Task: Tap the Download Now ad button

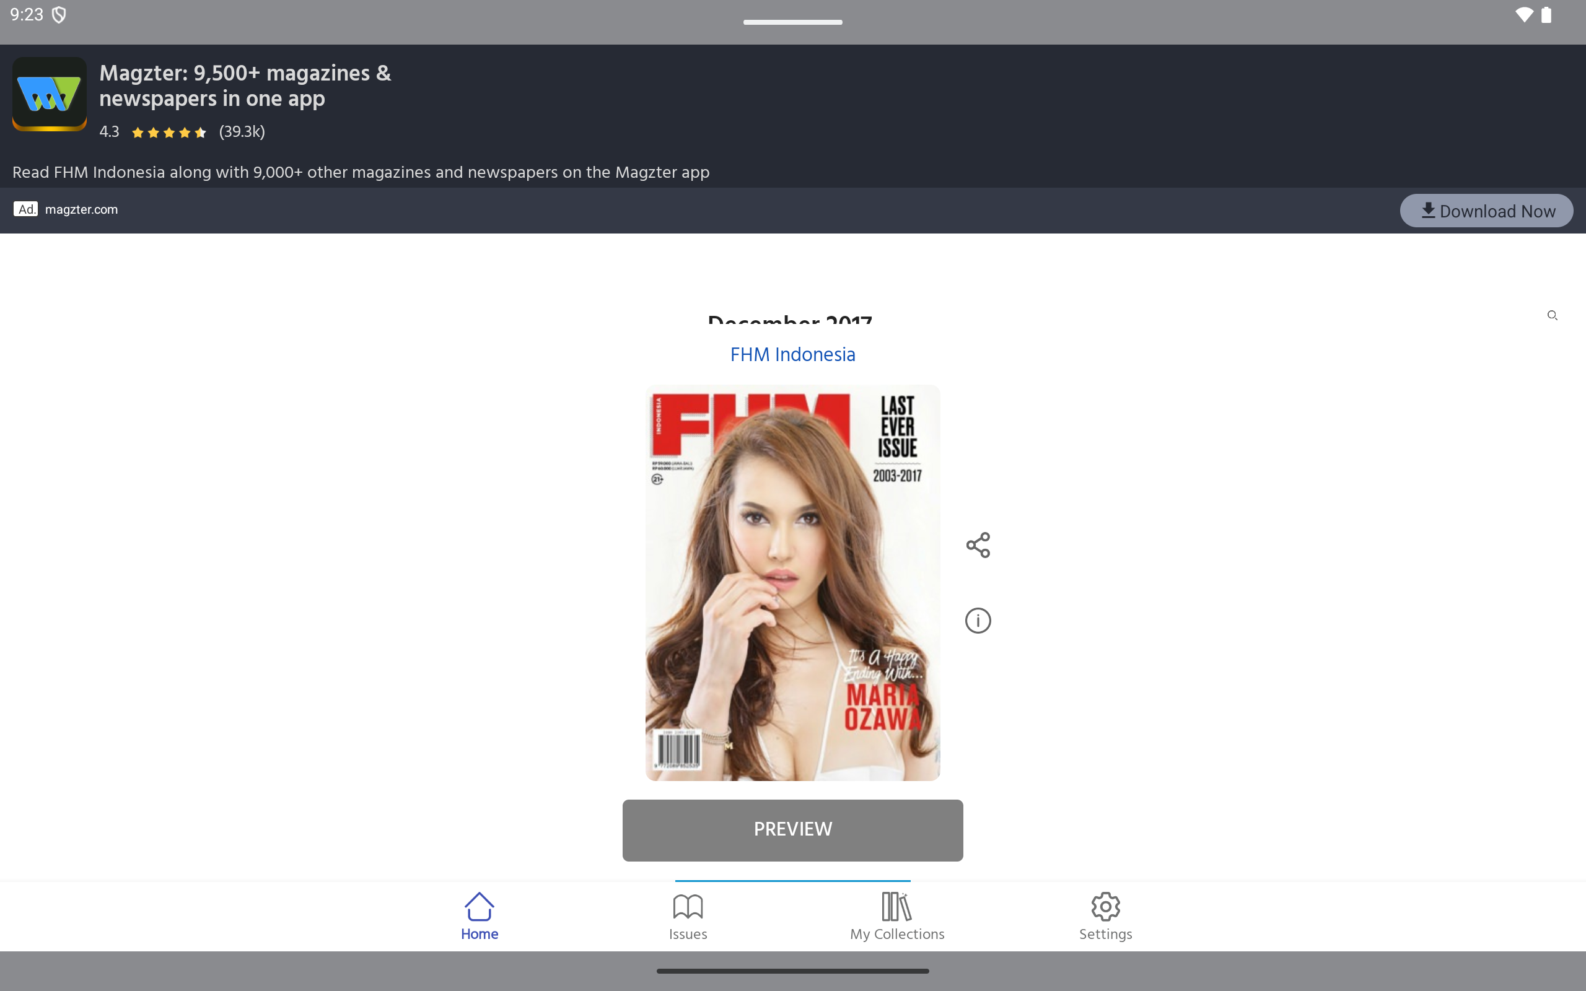Action: coord(1486,211)
